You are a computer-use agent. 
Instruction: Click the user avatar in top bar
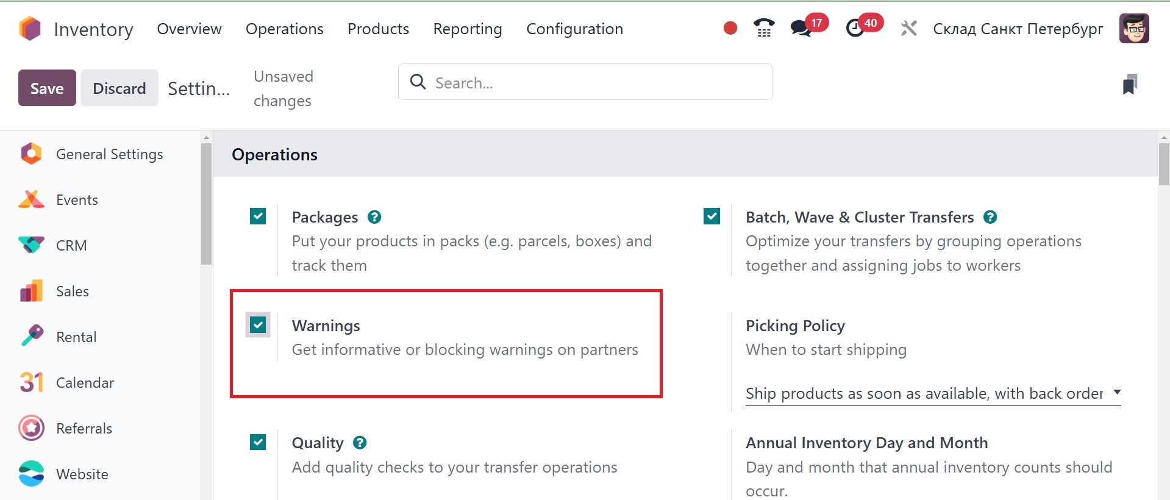pos(1134,29)
